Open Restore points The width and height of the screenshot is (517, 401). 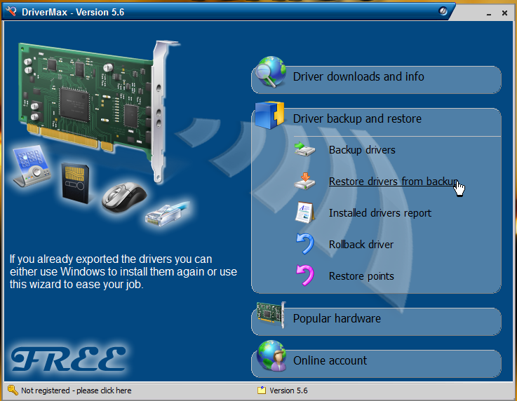pyautogui.click(x=361, y=276)
